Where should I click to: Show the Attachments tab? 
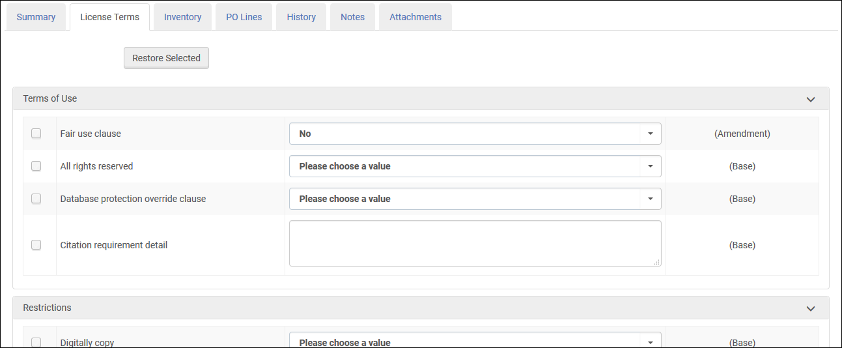pos(415,17)
